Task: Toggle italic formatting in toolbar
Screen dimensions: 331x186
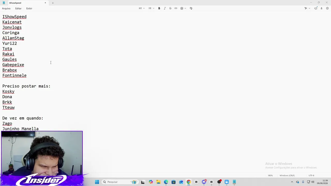Action: (x=165, y=8)
